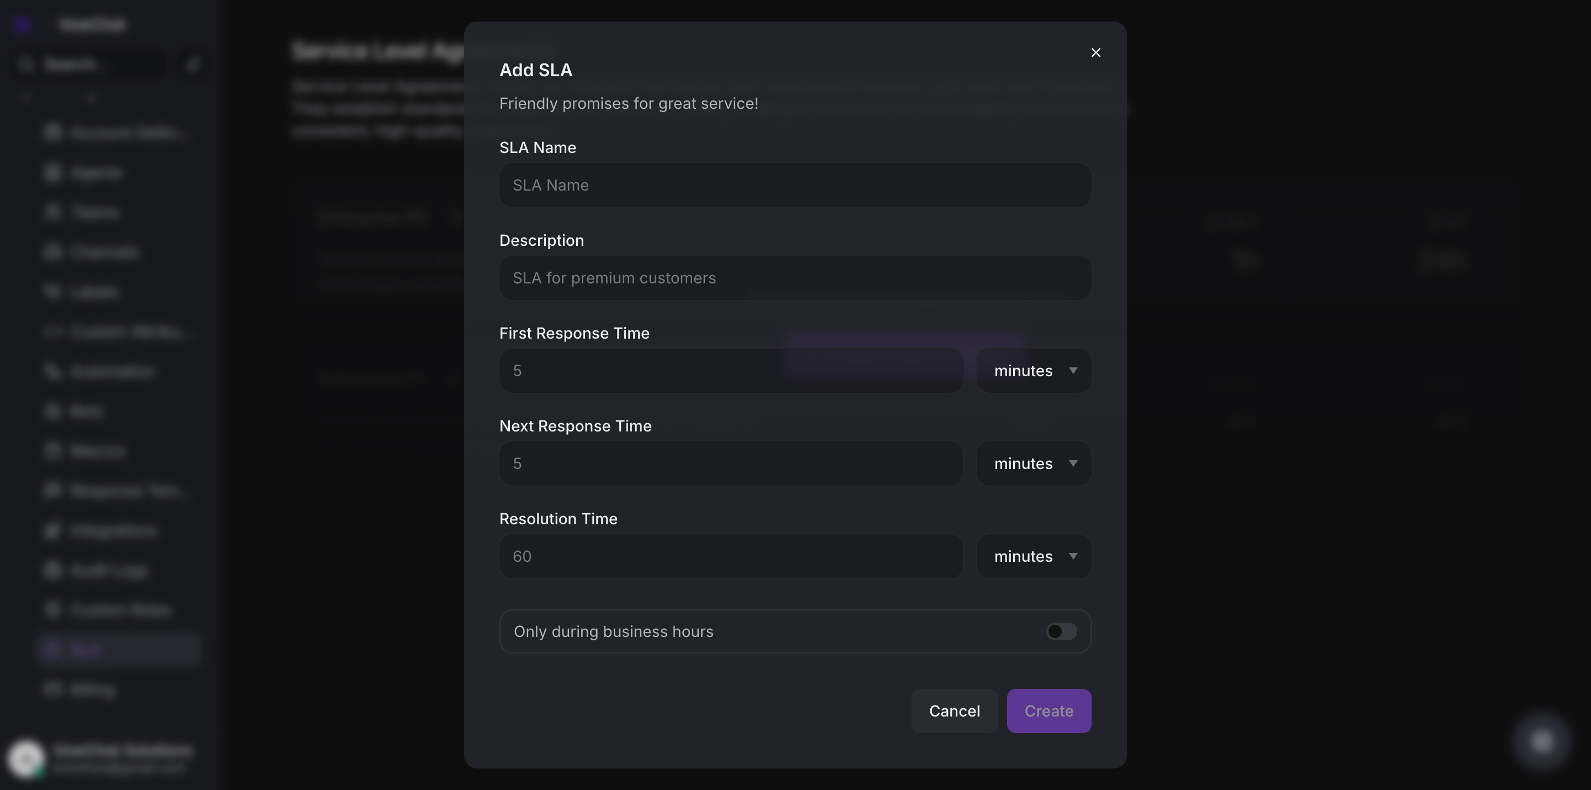Click the Channels icon in sidebar

pyautogui.click(x=52, y=251)
